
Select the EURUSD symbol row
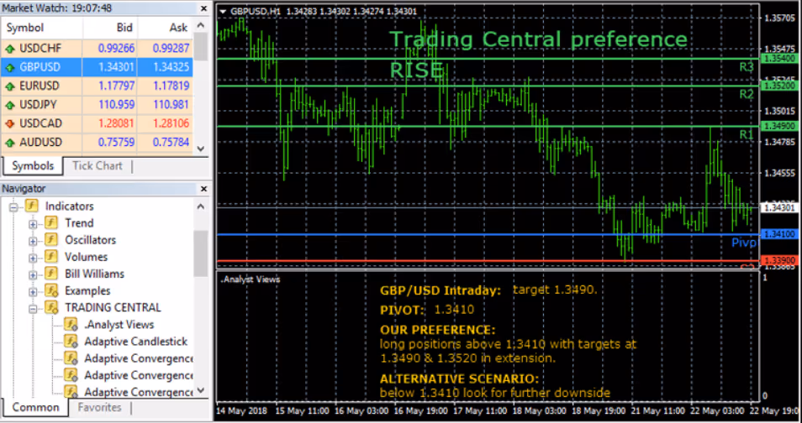coord(98,86)
